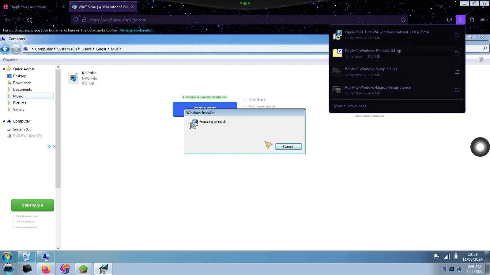Show PolyMC-Windows-Portable zip in folder

coord(457,53)
